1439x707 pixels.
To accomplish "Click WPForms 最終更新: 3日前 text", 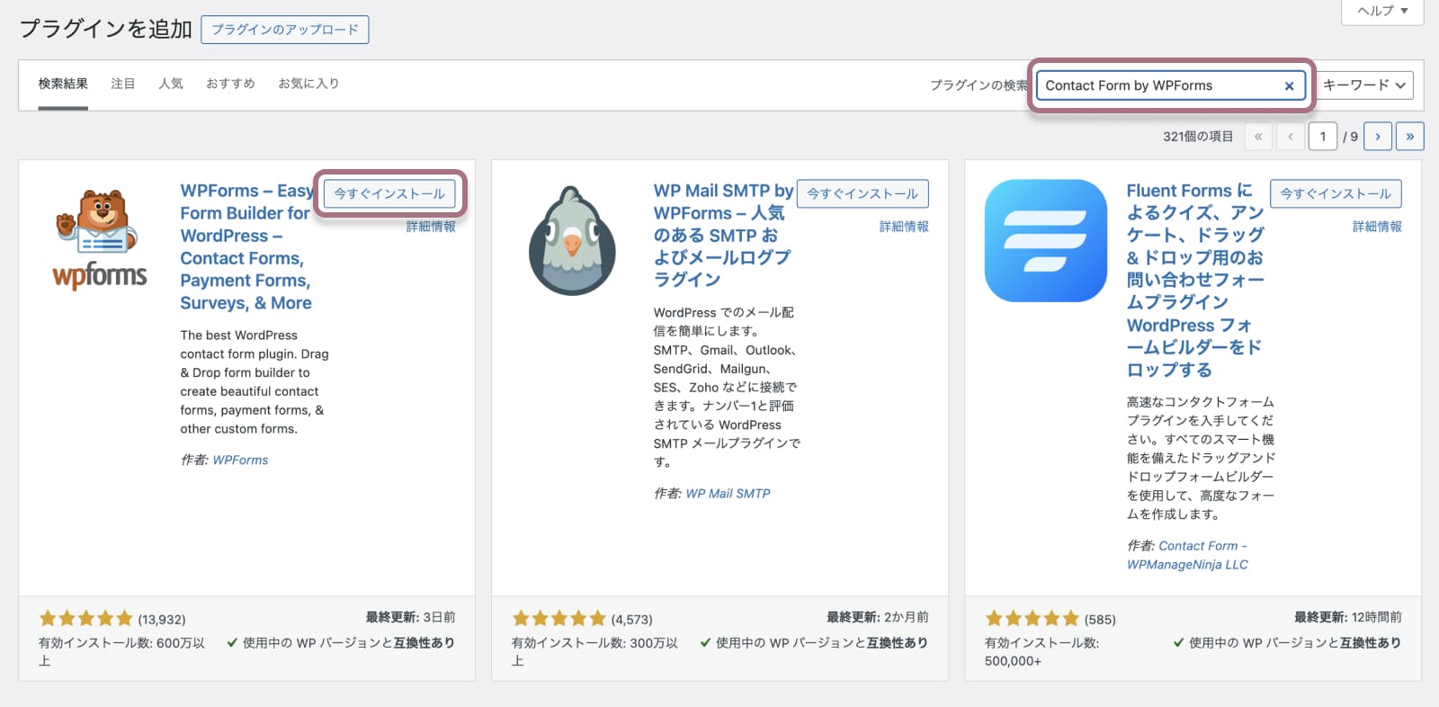I will (x=410, y=617).
